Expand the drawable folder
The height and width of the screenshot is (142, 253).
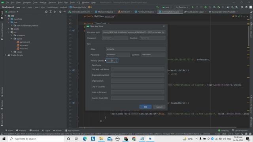pos(11,35)
